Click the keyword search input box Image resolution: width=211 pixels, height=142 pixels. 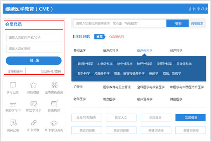120,23
